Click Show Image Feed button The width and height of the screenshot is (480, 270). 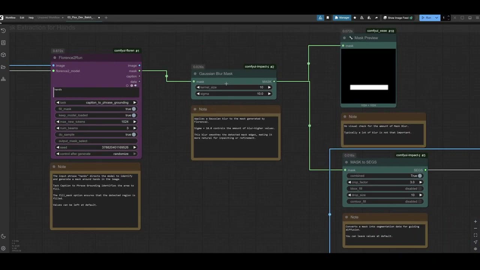(397, 18)
